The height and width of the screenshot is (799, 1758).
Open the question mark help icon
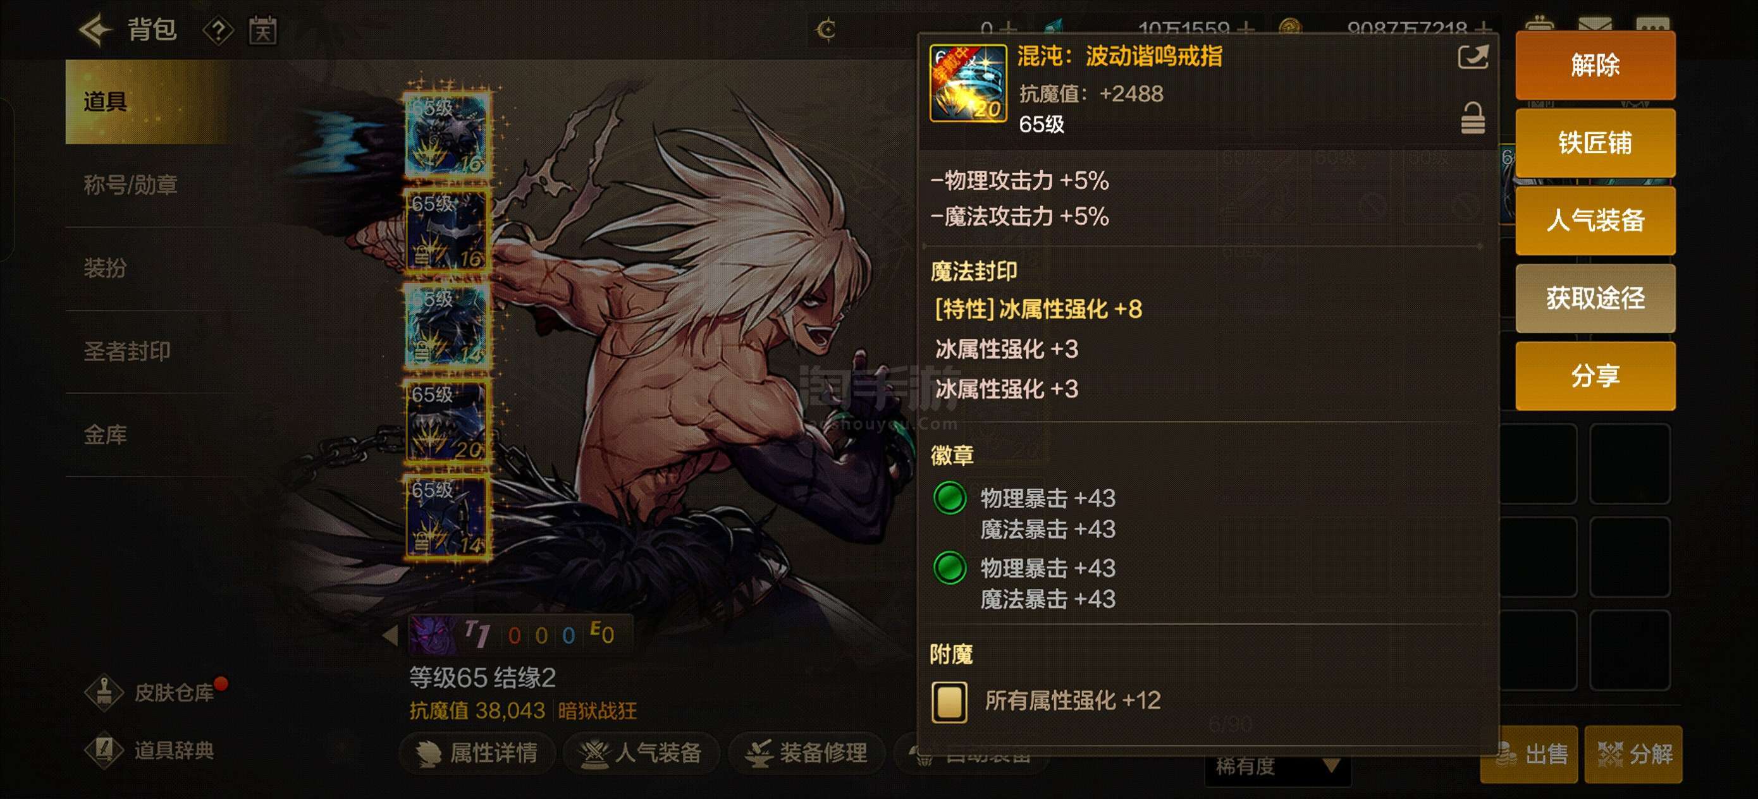[x=218, y=31]
